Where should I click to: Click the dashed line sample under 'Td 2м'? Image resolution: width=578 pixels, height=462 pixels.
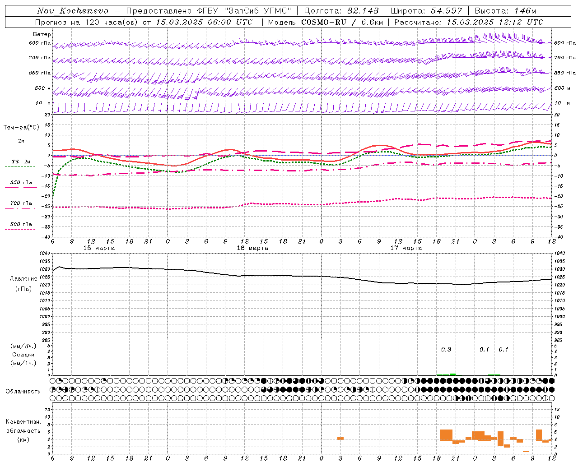coord(20,167)
